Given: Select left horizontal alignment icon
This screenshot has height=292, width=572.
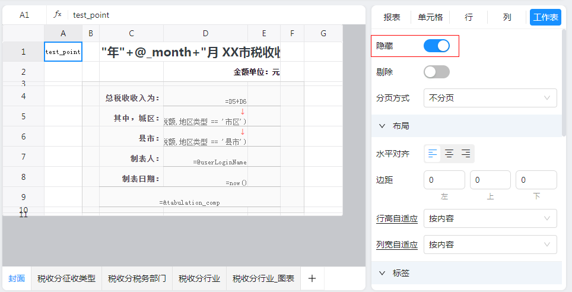Looking at the screenshot, I should click(433, 154).
